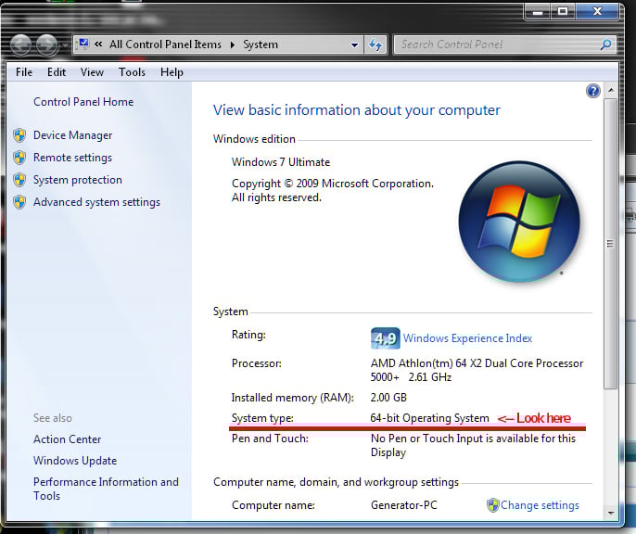This screenshot has width=636, height=534.
Task: Click the shield icon beside System protection
Action: tap(19, 180)
